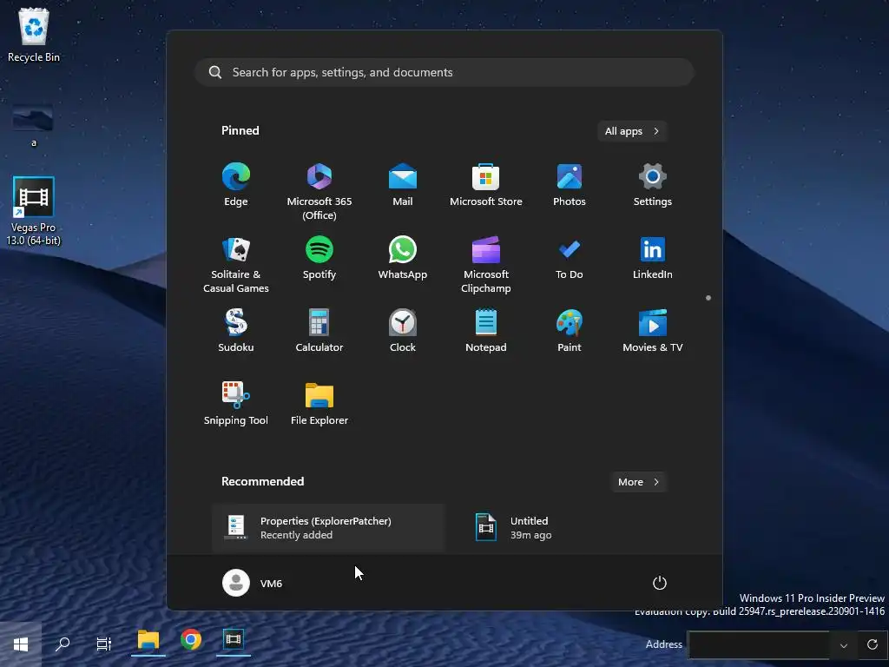Switch to Vegas Pro taskbar icon
Image resolution: width=889 pixels, height=667 pixels.
(x=234, y=641)
